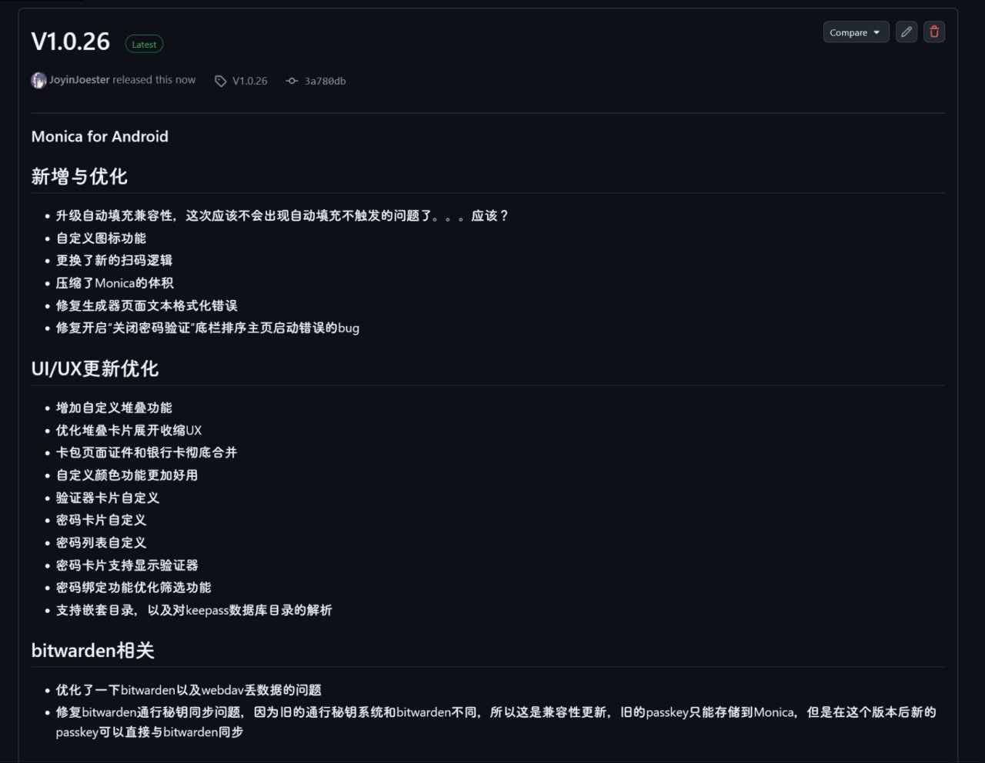Click the line '密码卡片支持显示验证器'

click(x=127, y=565)
